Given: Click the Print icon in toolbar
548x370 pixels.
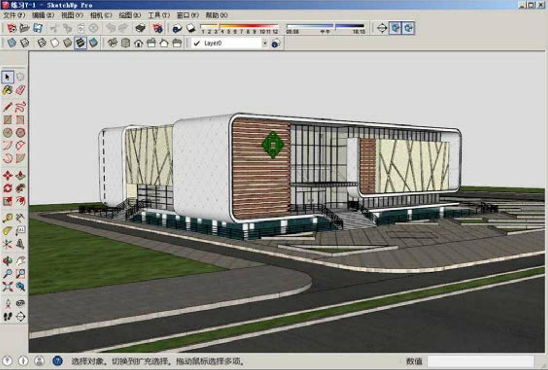Looking at the screenshot, I should click(140, 28).
